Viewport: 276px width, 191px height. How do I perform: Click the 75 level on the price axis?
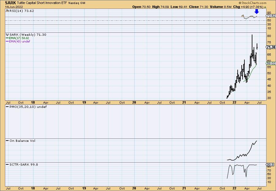point(269,42)
